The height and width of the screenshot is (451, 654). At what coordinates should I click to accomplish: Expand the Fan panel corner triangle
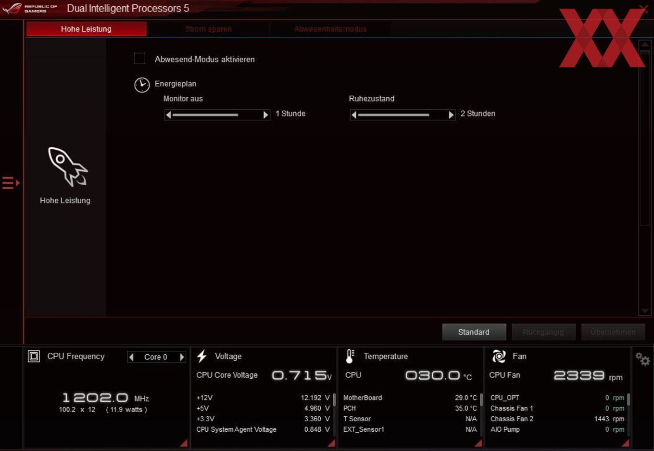point(626,443)
